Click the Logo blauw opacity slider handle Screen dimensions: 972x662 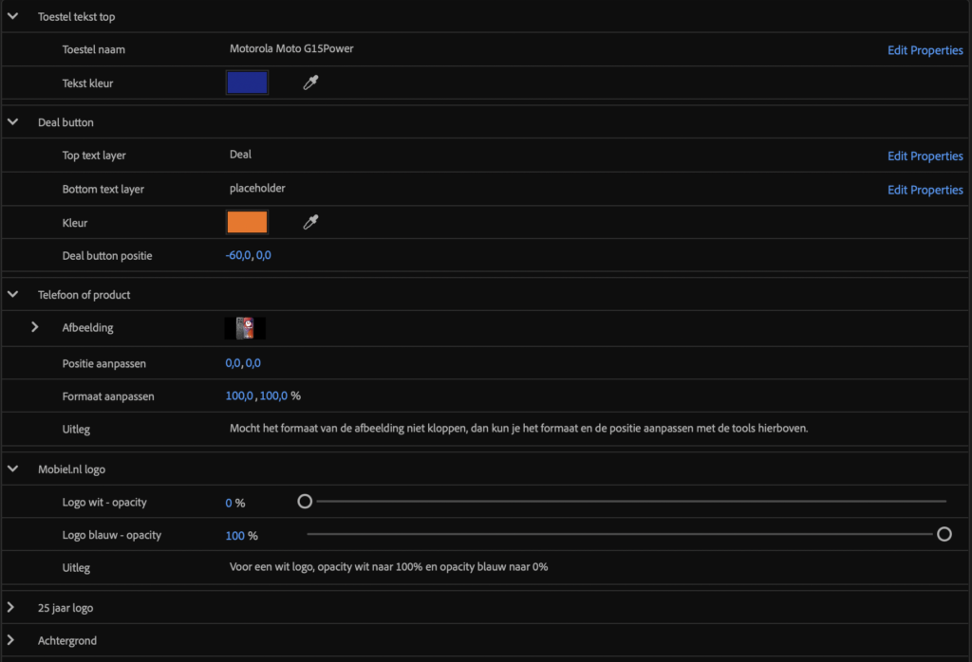(x=944, y=535)
